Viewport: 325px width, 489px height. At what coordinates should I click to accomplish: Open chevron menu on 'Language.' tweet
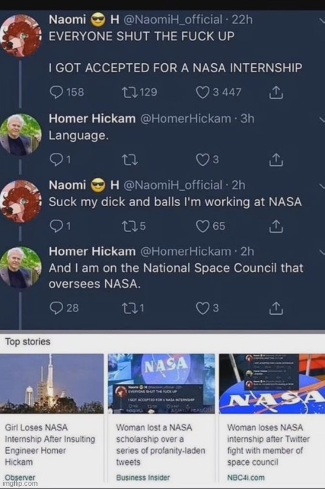[x=322, y=120]
